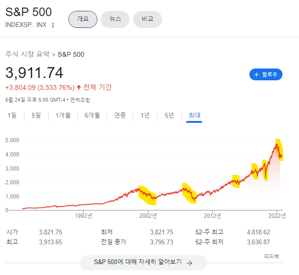Click the 1992년 axis label

click(x=84, y=215)
